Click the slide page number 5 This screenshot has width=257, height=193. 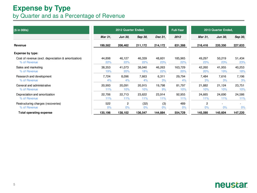[x=14, y=185]
